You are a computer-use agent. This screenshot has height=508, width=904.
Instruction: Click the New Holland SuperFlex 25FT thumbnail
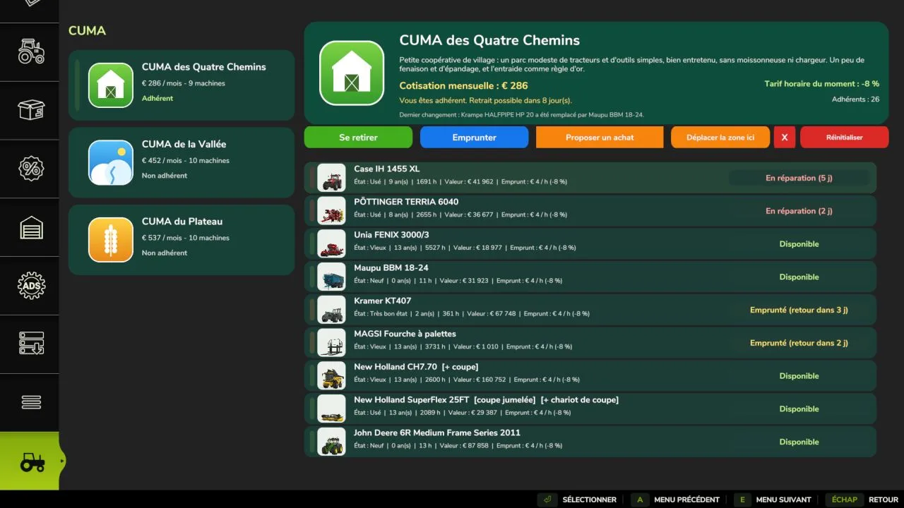(x=331, y=409)
